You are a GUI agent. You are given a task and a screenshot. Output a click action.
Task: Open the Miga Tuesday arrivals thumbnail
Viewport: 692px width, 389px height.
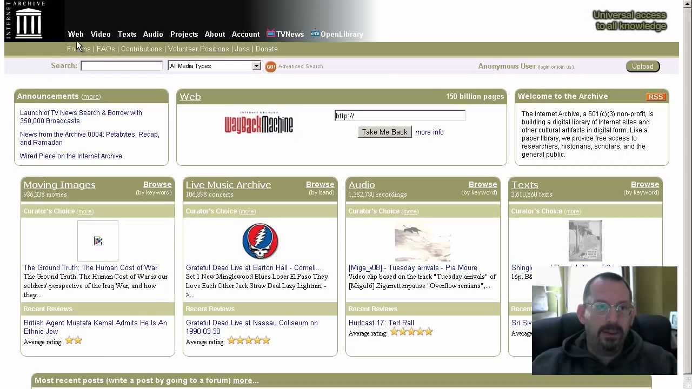(x=423, y=242)
